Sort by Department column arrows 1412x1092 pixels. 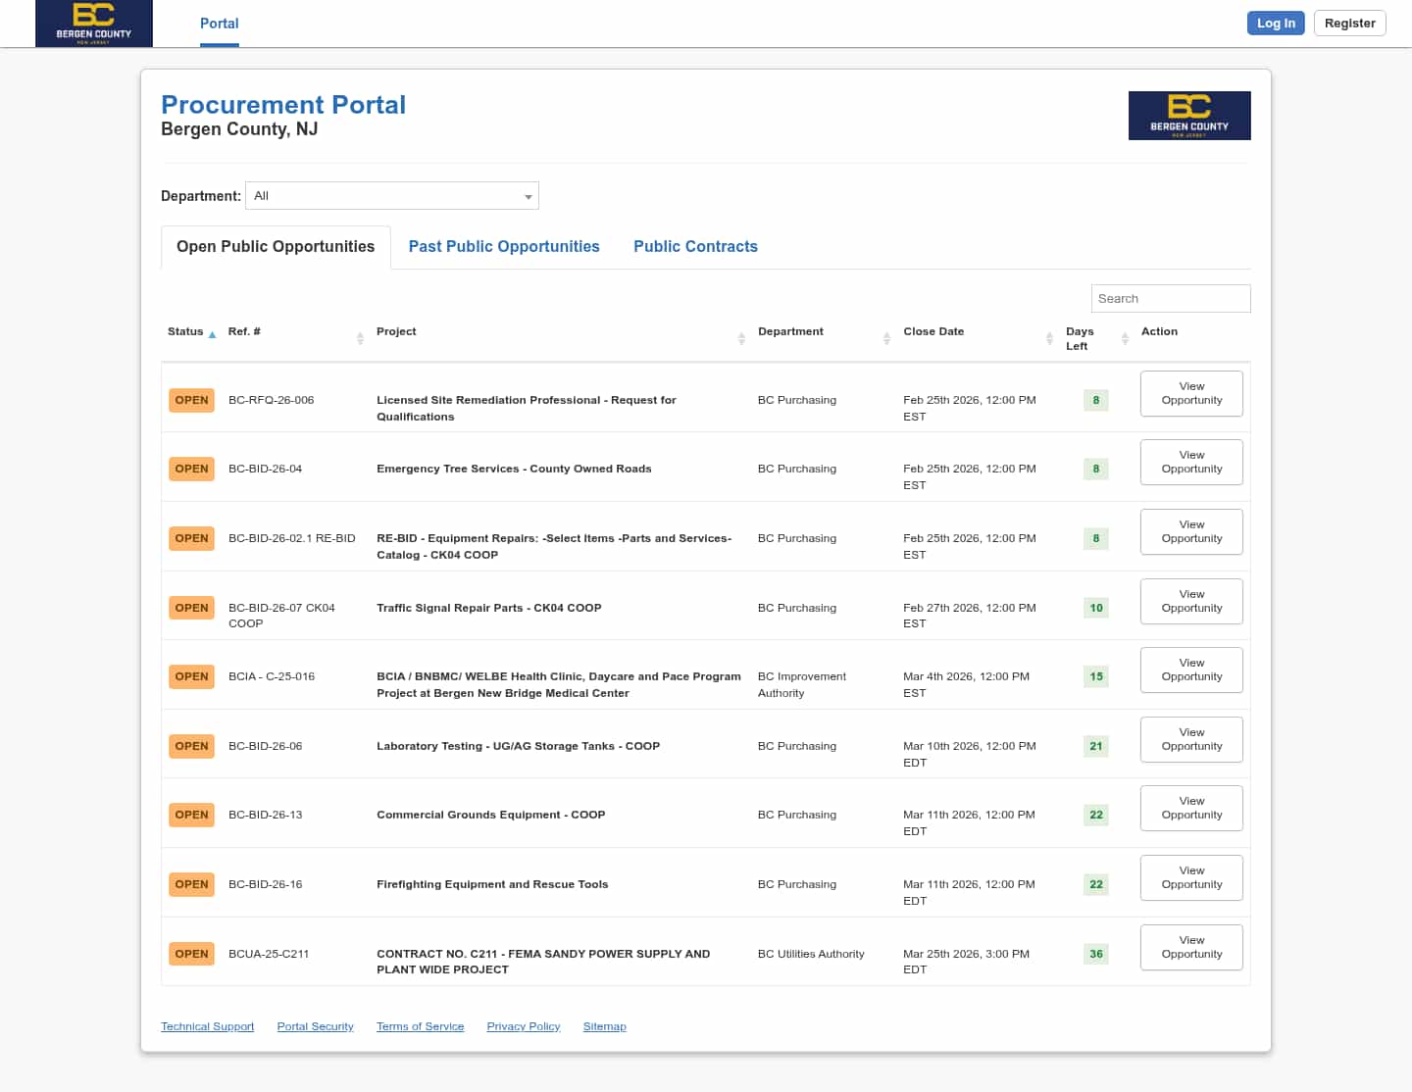click(886, 338)
